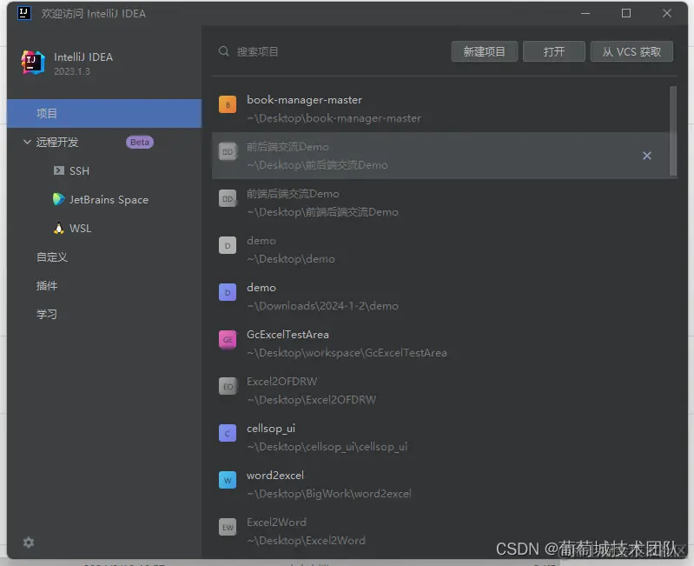Remove 前后端交流Demo from recent projects with X
The width and height of the screenshot is (694, 566).
coord(646,156)
